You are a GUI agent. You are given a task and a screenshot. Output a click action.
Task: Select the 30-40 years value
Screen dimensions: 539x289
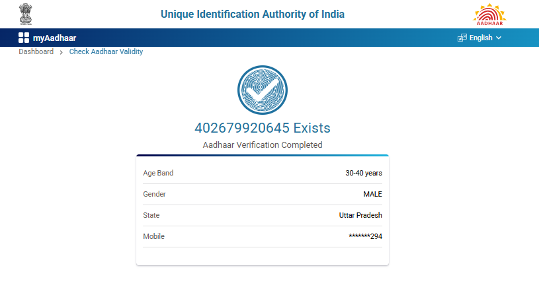click(364, 173)
